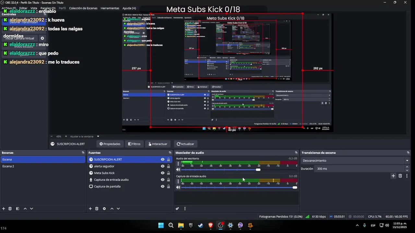The image size is (415, 233).
Task: Open the Desvanecimiento transition dropdown
Action: [356, 161]
